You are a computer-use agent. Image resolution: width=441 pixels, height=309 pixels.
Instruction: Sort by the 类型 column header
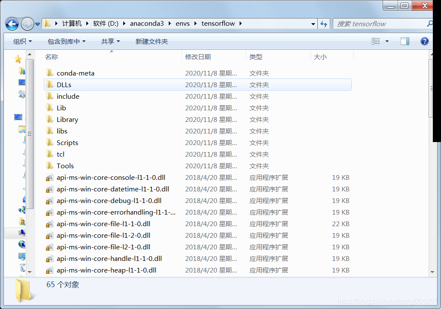pos(278,57)
